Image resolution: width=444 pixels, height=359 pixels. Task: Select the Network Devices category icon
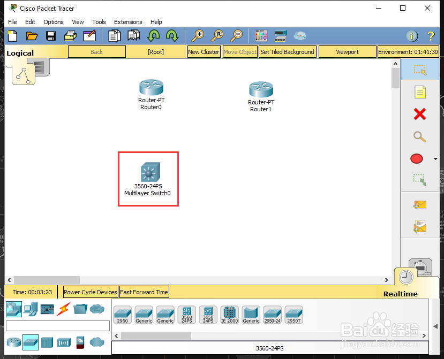14,309
